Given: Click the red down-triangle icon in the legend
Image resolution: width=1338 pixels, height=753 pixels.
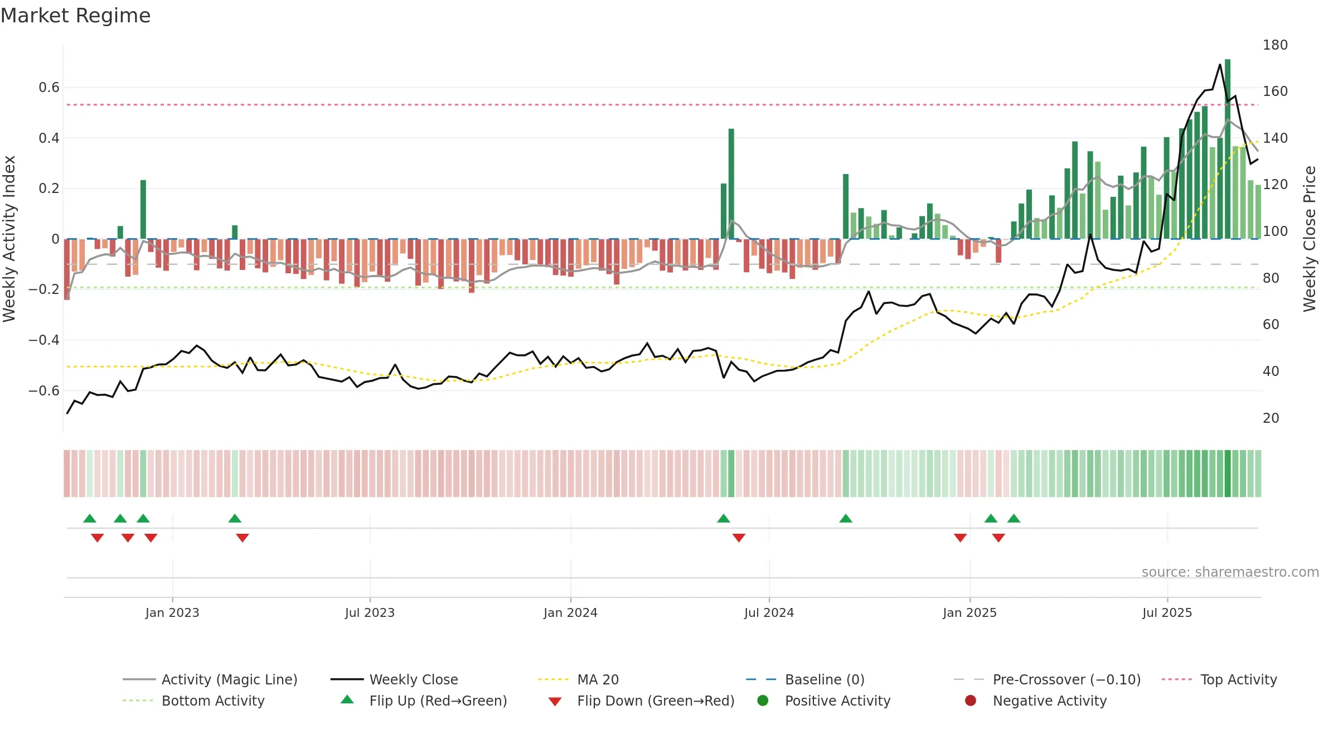Looking at the screenshot, I should point(555,702).
